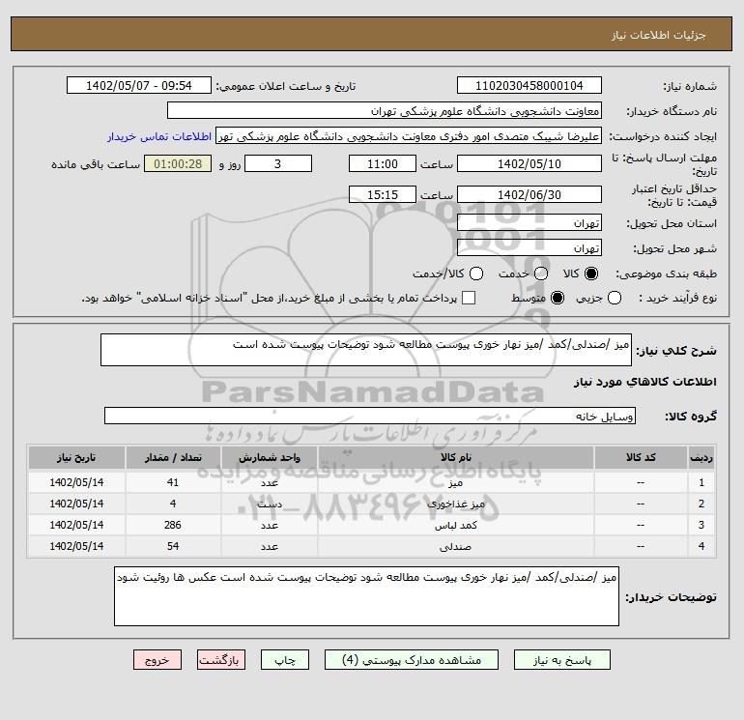Click the کد کالا column header

point(641,457)
